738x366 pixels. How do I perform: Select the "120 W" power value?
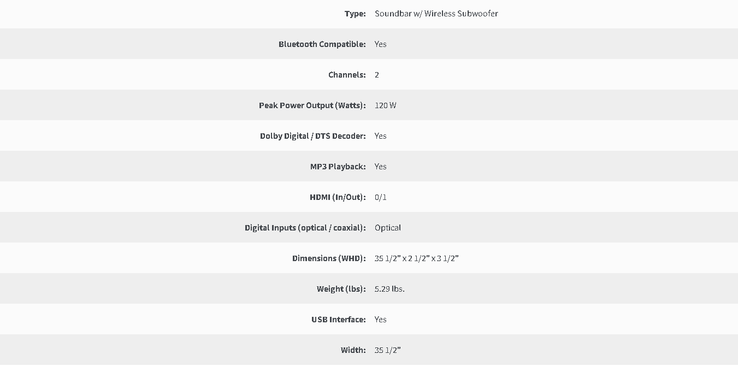[386, 105]
